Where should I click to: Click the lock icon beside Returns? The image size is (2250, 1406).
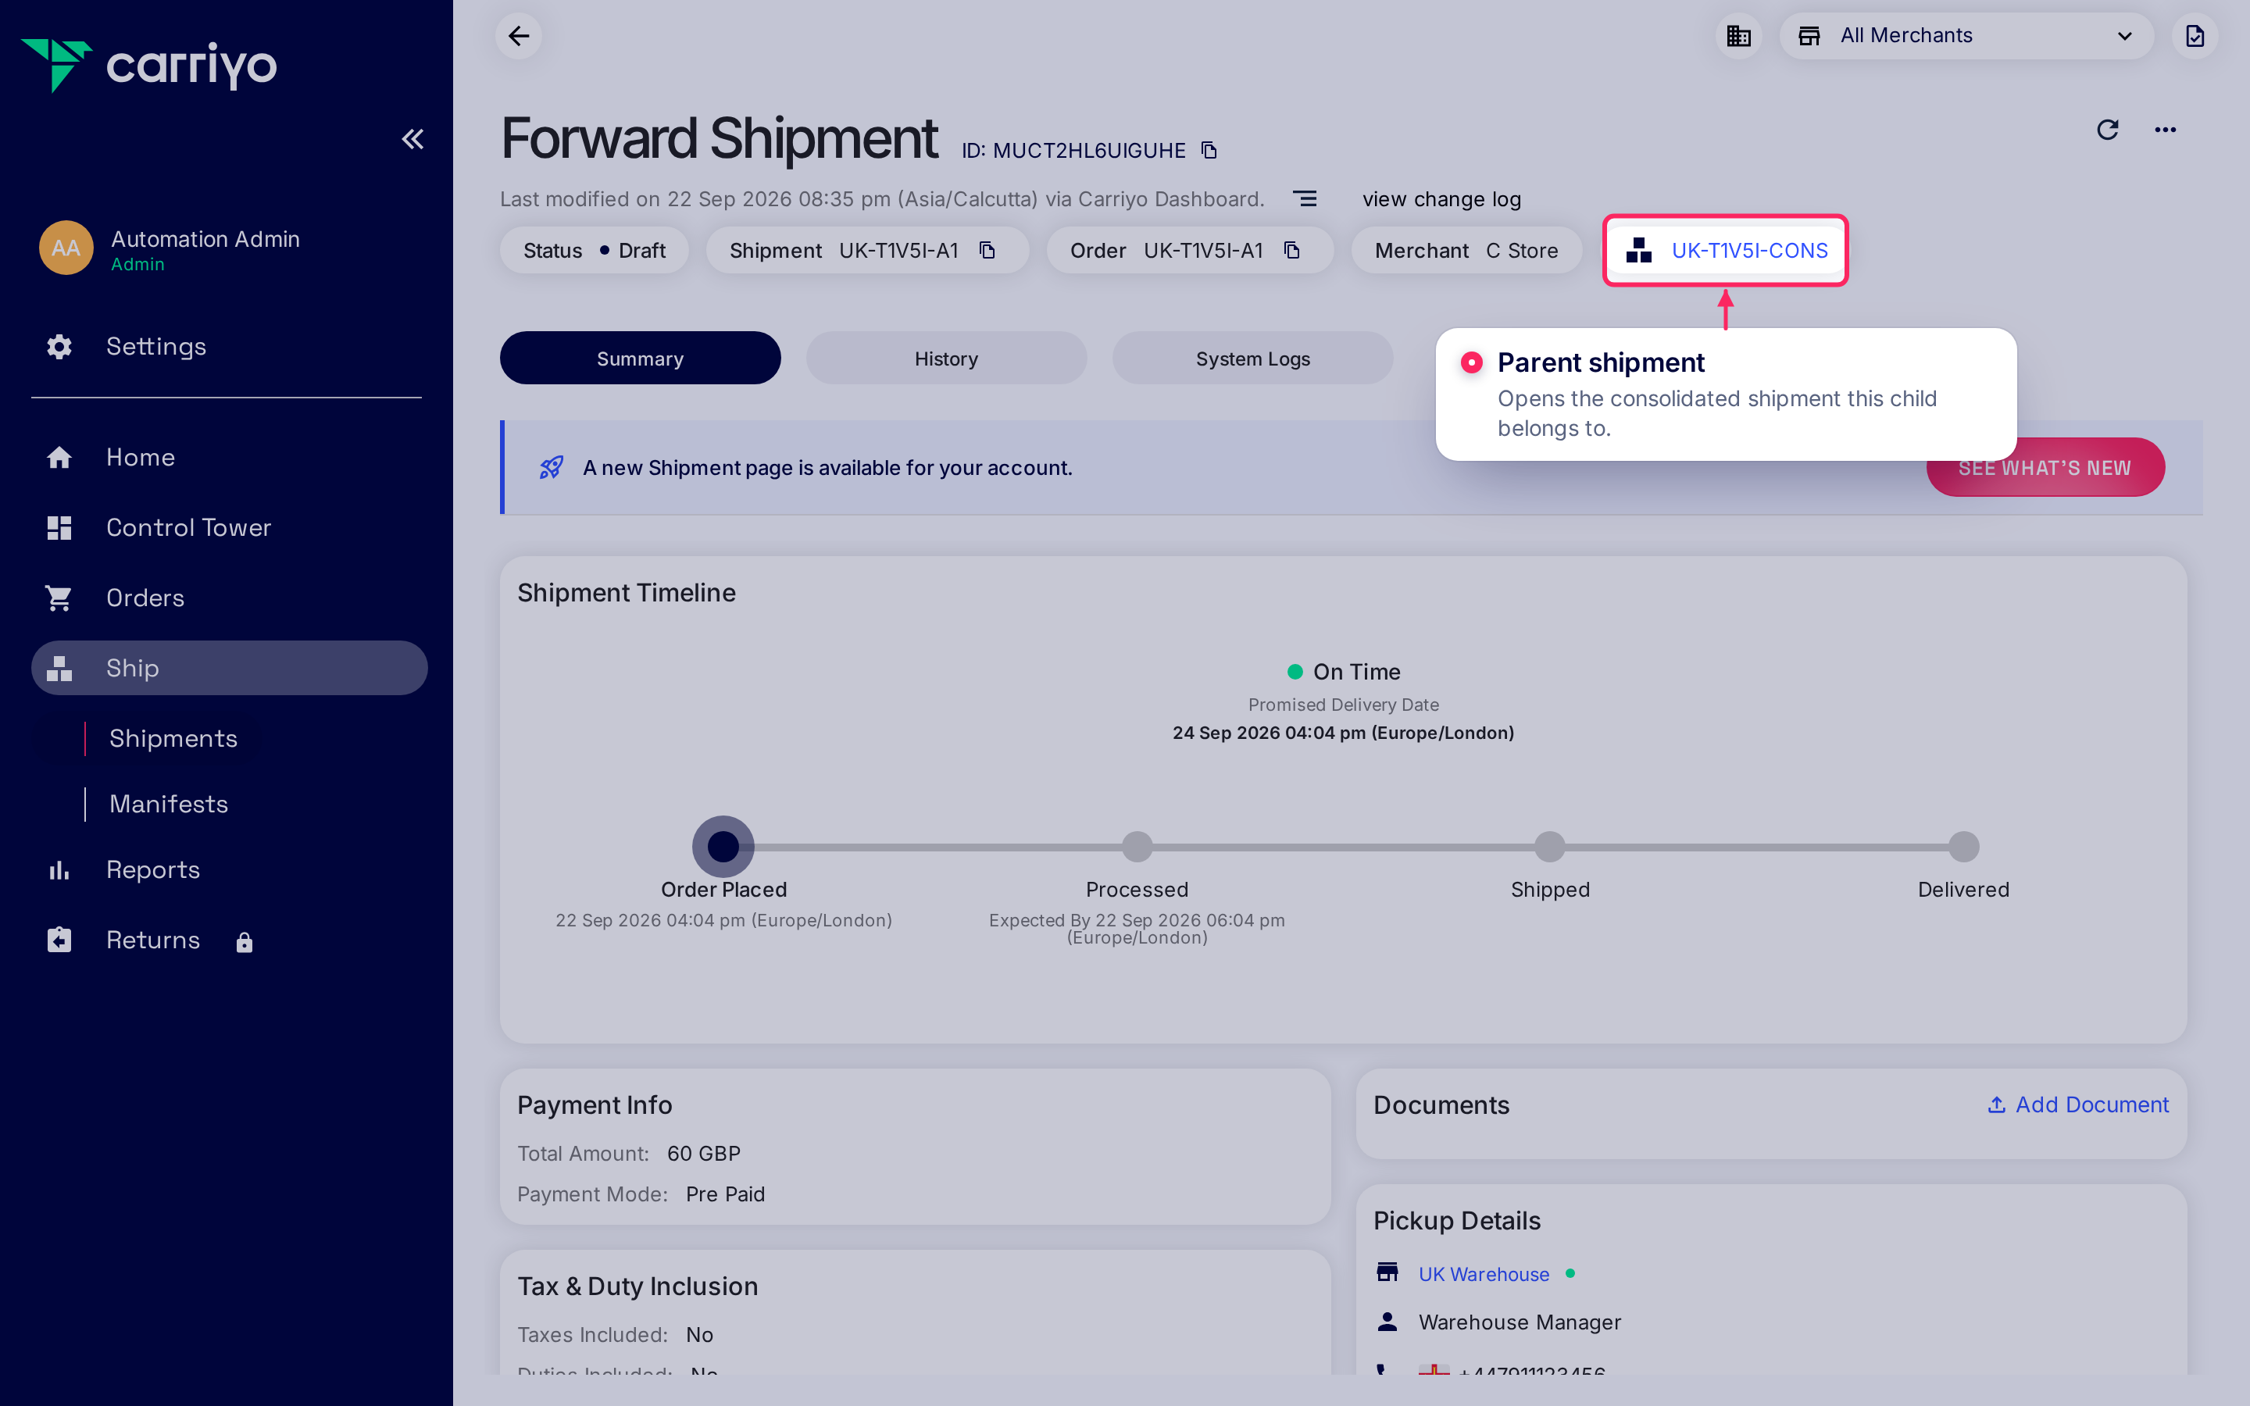(245, 942)
